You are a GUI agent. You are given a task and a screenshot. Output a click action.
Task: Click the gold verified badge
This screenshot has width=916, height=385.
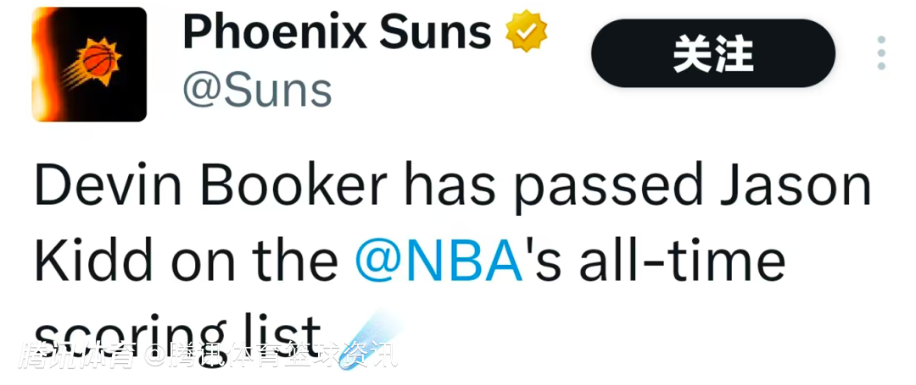(527, 34)
